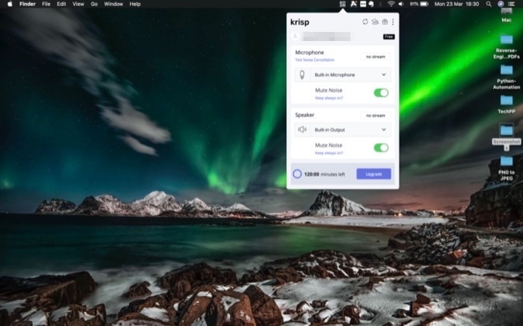
Task: Click the Evernote elephant menu bar icon
Action: point(371,4)
